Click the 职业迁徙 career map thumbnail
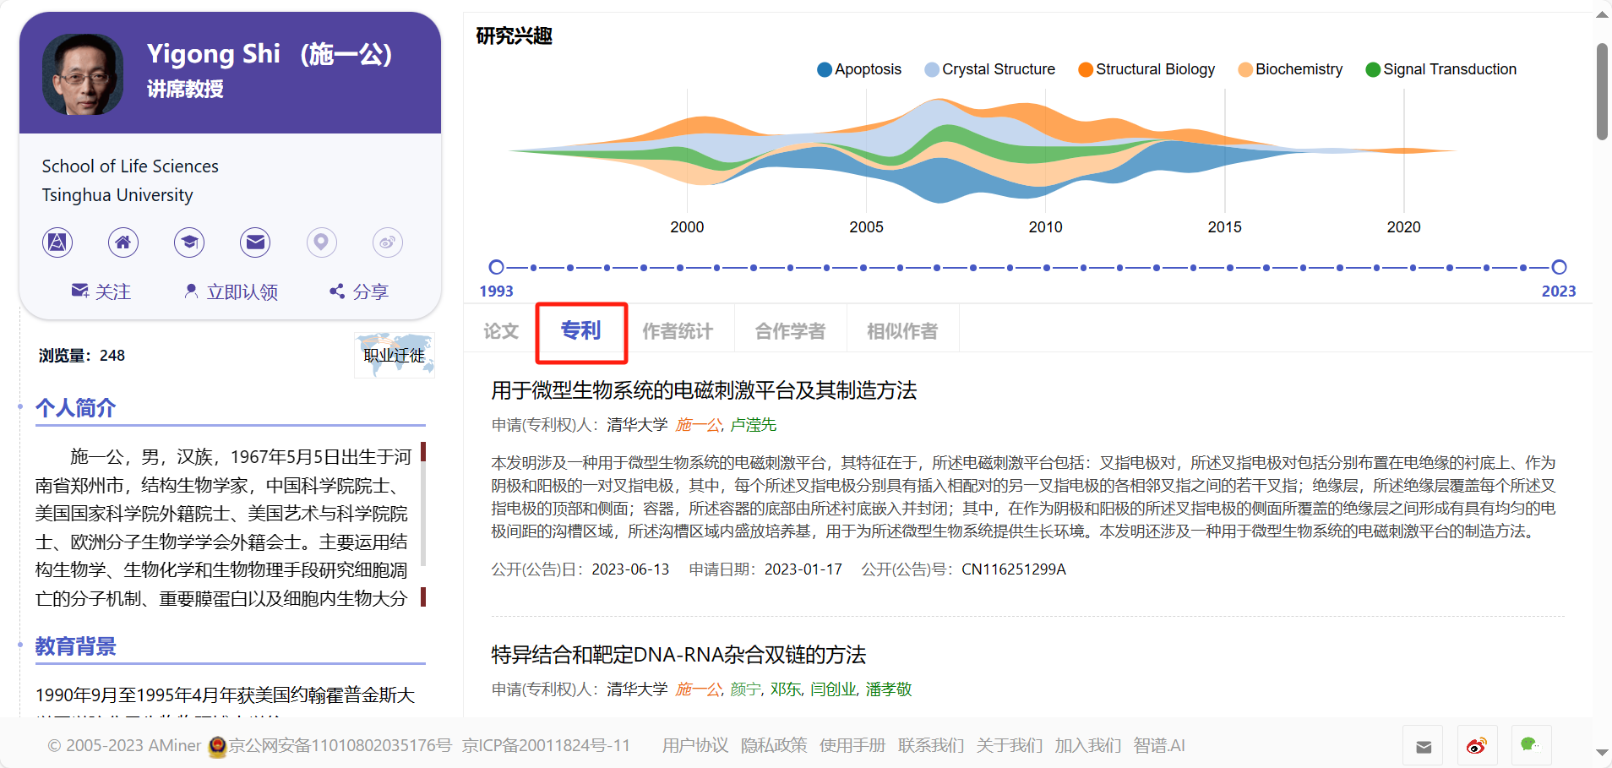This screenshot has width=1612, height=768. pyautogui.click(x=395, y=355)
